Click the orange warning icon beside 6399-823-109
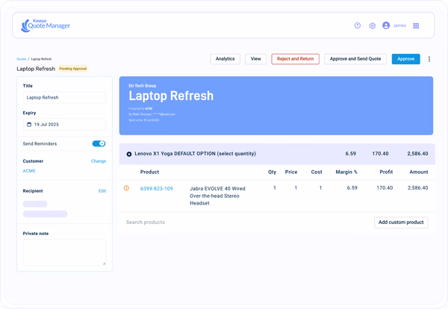The width and height of the screenshot is (448, 309). point(126,188)
